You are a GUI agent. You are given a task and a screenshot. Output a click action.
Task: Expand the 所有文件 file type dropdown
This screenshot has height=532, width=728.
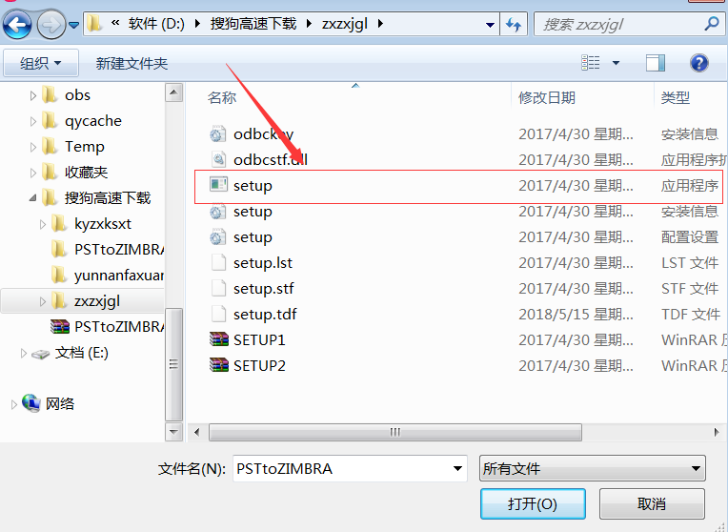pos(593,468)
